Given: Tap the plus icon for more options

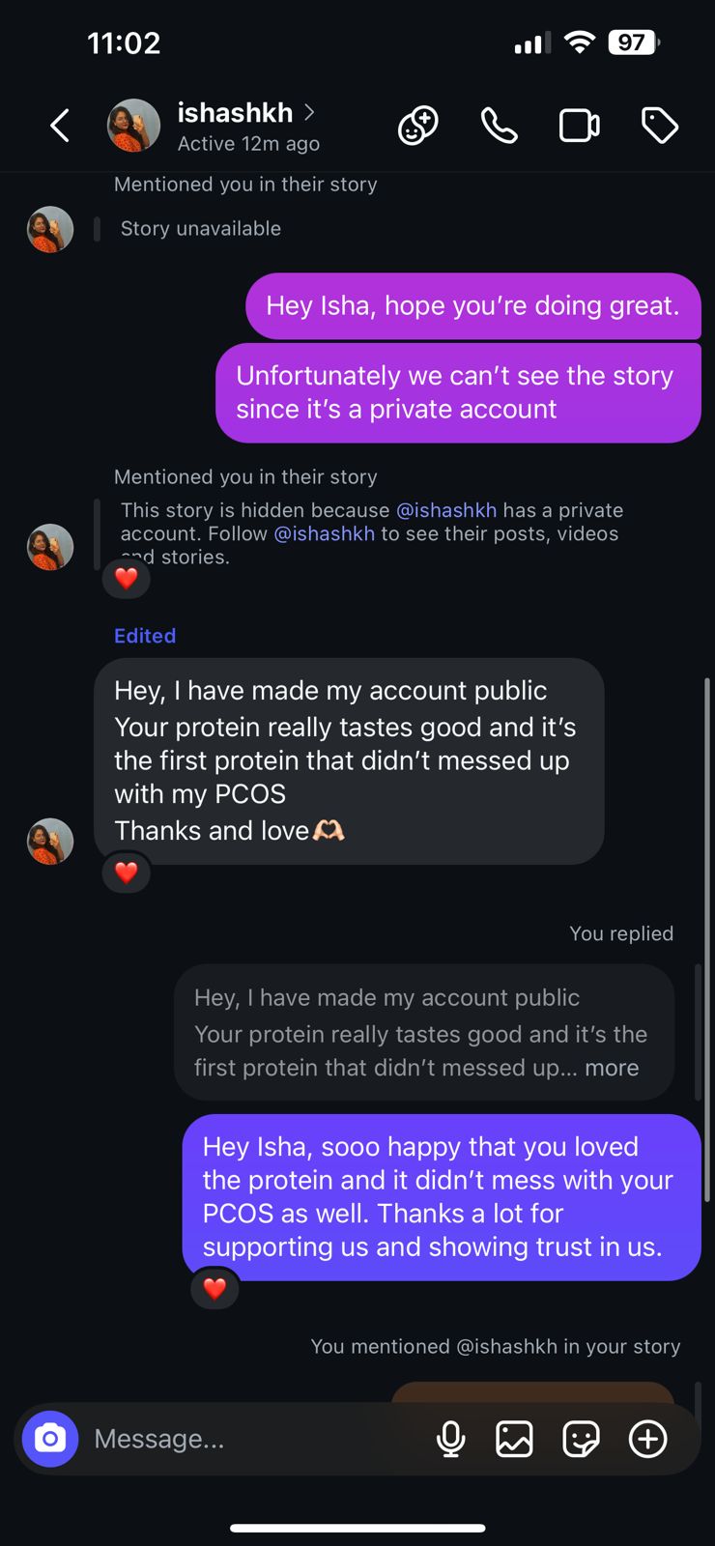Looking at the screenshot, I should (x=647, y=1439).
